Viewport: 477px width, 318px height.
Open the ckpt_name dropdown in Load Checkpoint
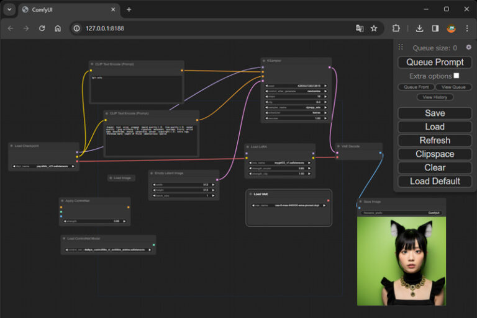point(43,166)
